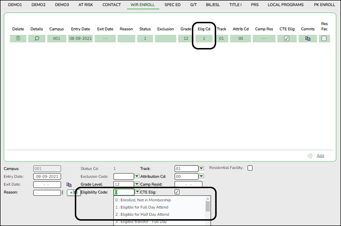Click the Camp Resid date field
This screenshot has height=226, width=341.
click(188, 184)
